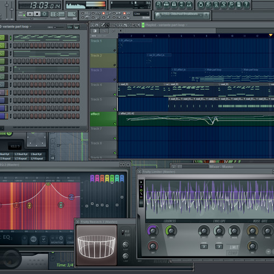Toggle the Playlist magnet snap icon
This screenshot has width=274, height=274.
97,25
